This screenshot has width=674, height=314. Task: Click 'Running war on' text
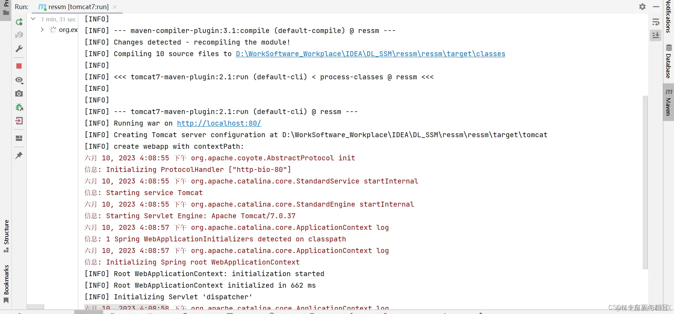(143, 123)
